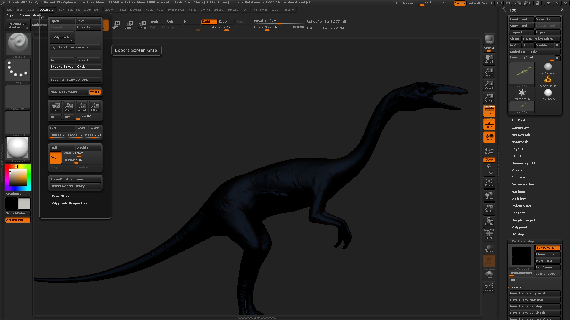Expand the SubTool section
The height and width of the screenshot is (320, 570).
[x=518, y=121]
